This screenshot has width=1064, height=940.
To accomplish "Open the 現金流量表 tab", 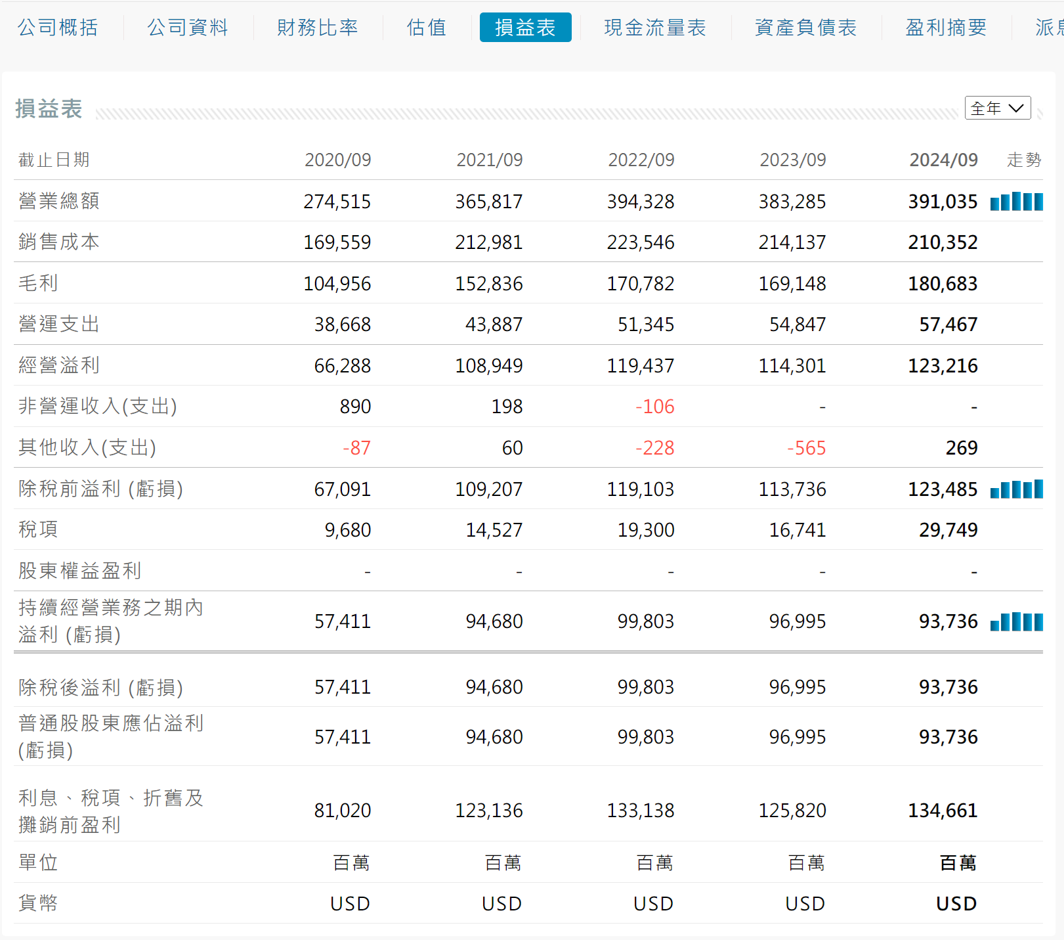I will pyautogui.click(x=655, y=28).
